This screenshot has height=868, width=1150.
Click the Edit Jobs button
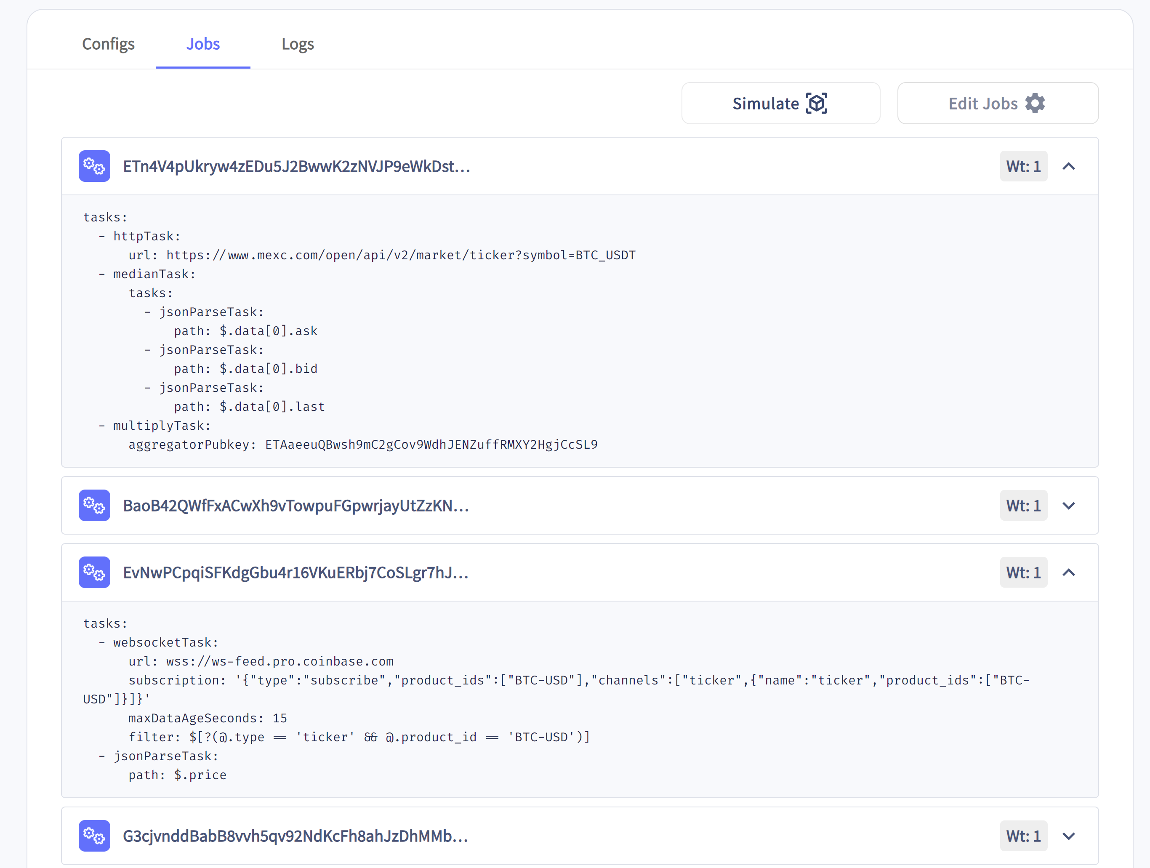coord(997,104)
